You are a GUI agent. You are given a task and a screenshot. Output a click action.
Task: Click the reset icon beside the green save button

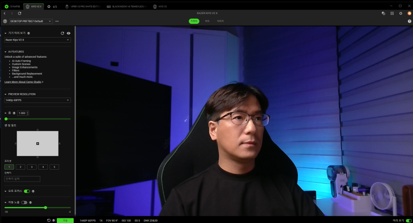tap(49, 220)
